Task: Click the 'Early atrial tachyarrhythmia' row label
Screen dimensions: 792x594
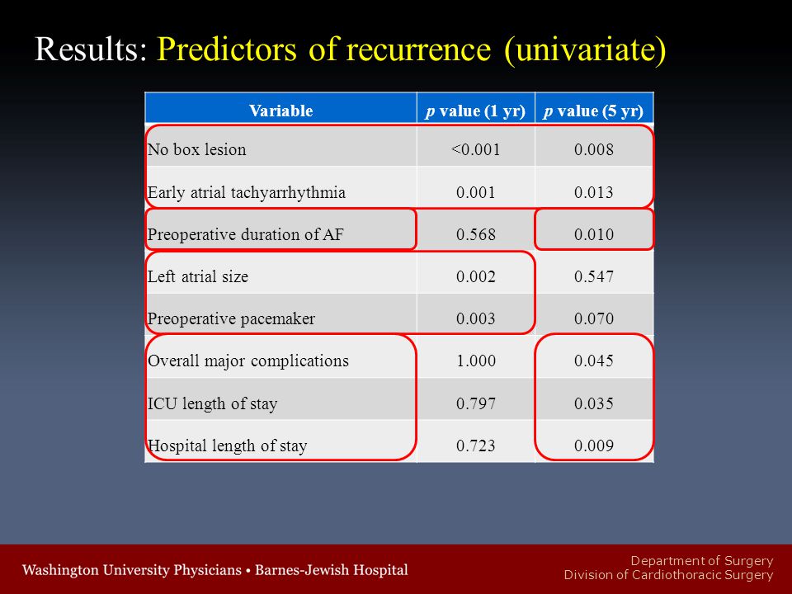Action: pyautogui.click(x=247, y=192)
